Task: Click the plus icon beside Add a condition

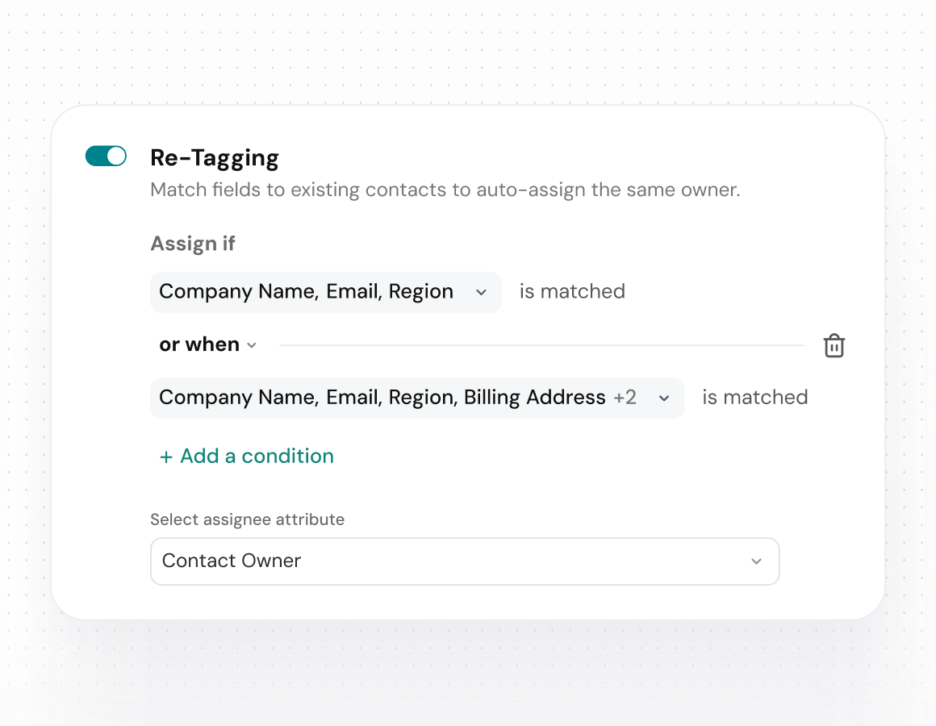Action: tap(166, 457)
